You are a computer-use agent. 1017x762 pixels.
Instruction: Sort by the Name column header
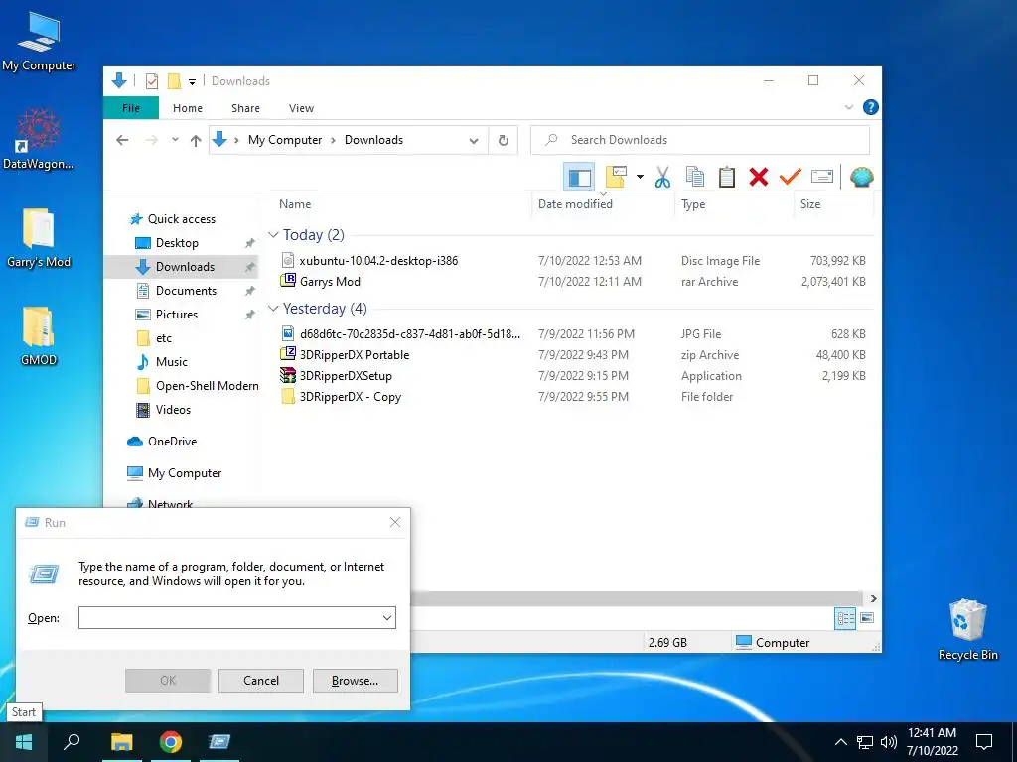click(295, 204)
